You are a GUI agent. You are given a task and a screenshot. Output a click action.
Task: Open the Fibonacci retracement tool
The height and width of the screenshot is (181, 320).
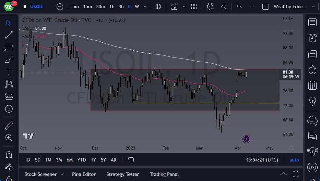[9, 47]
